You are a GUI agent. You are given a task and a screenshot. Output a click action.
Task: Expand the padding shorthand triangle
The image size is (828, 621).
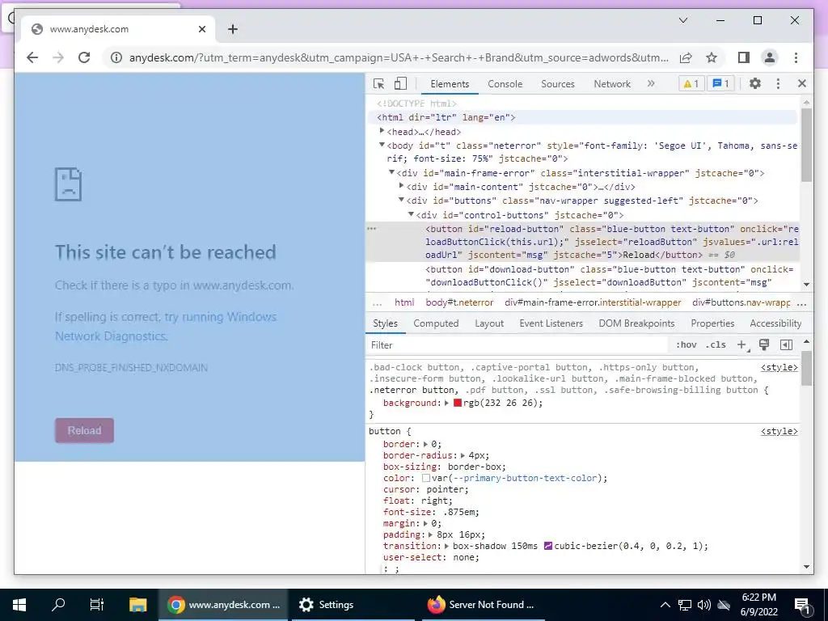(x=432, y=534)
